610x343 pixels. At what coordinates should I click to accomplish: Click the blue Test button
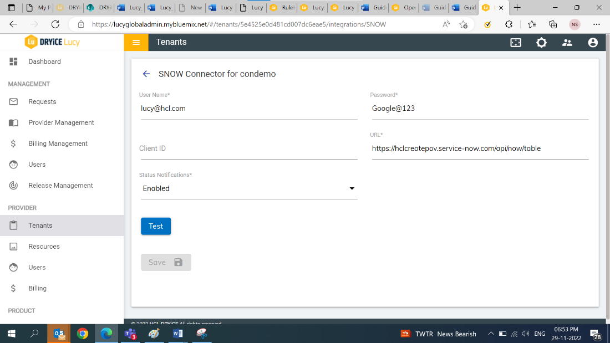click(156, 226)
